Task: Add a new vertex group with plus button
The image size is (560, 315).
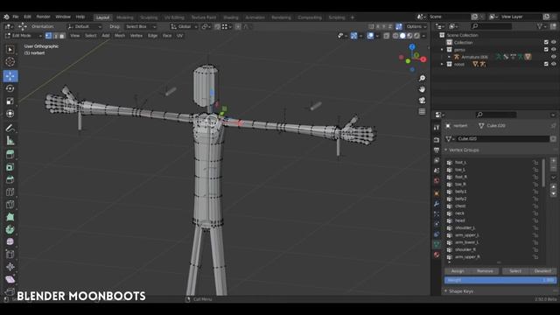Action: pos(553,161)
